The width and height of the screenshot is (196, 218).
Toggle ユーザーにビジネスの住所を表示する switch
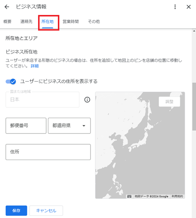point(11,82)
